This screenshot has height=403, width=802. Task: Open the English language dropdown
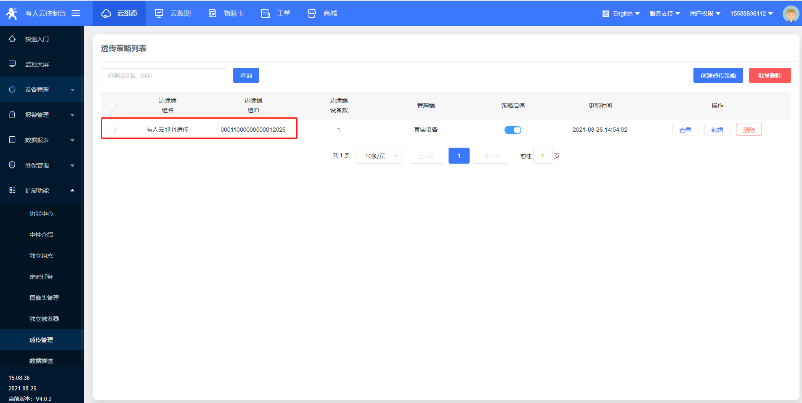point(621,13)
